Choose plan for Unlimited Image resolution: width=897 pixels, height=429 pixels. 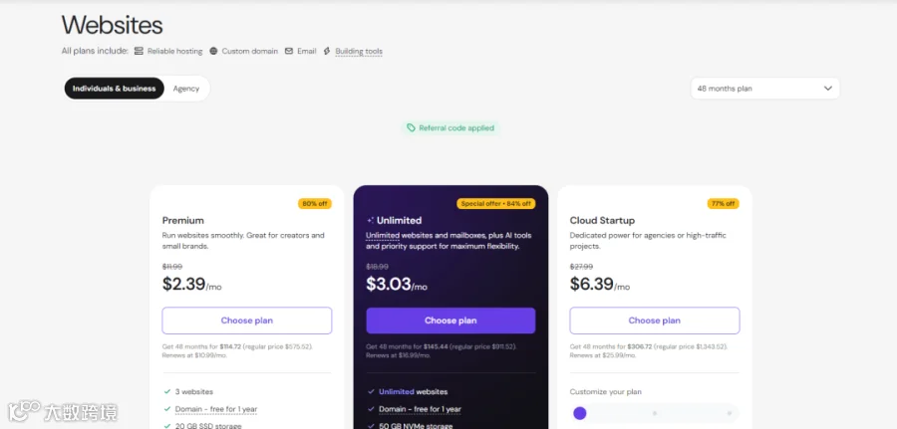(450, 321)
